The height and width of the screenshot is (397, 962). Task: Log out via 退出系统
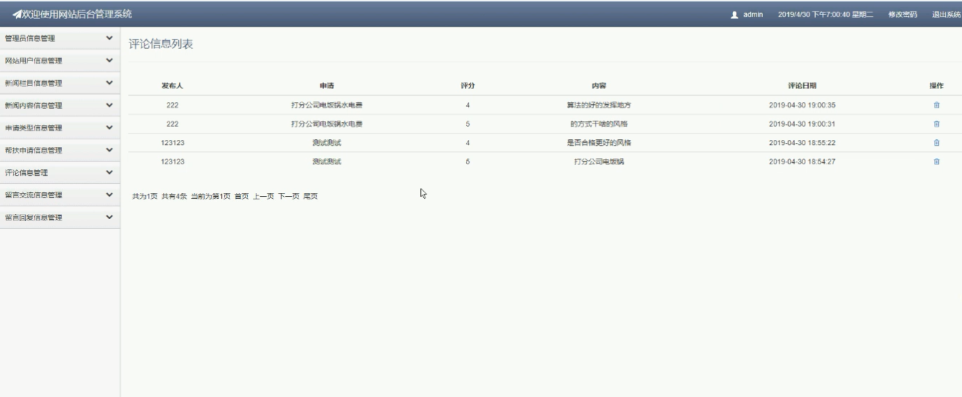coord(945,15)
